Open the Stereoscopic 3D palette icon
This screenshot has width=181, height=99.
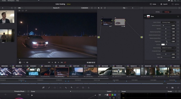83,88
